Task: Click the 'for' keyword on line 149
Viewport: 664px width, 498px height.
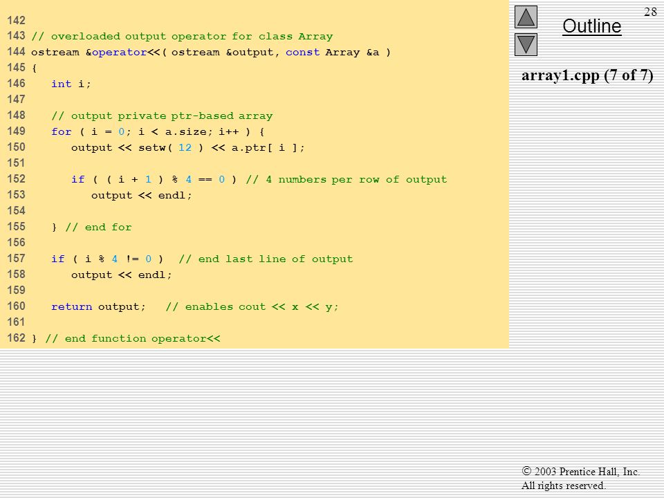Action: pyautogui.click(x=61, y=131)
